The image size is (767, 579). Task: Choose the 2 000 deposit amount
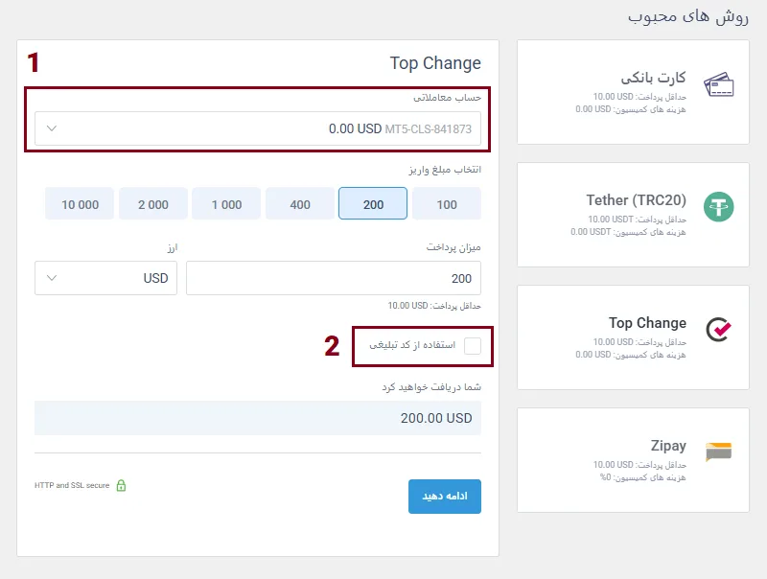tap(153, 203)
